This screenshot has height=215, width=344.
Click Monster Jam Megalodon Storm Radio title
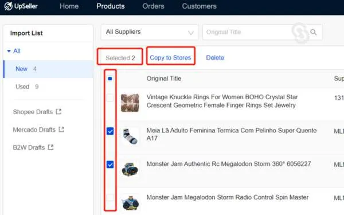click(228, 197)
